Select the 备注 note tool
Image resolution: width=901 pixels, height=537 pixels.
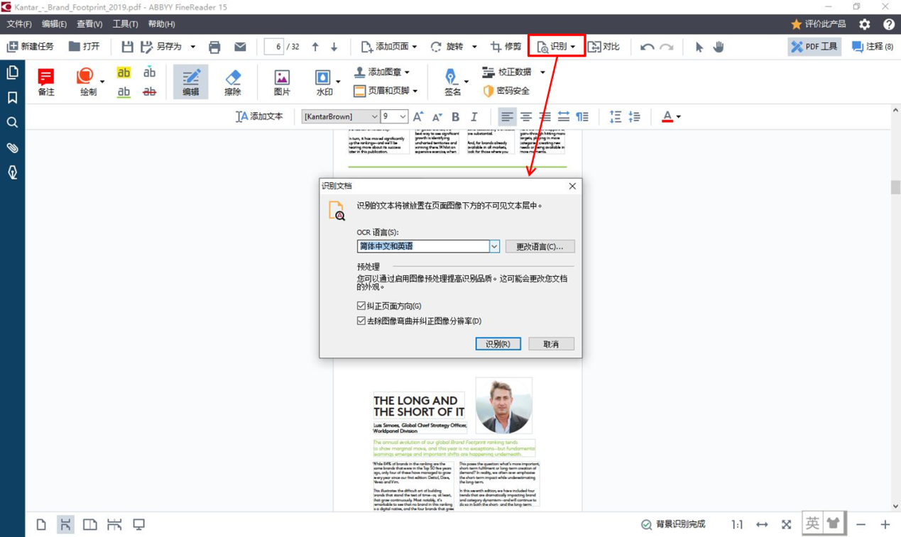pos(46,82)
